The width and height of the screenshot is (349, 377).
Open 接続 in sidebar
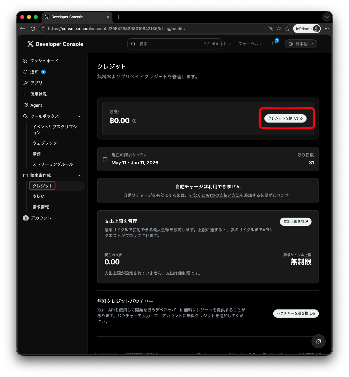tap(37, 154)
